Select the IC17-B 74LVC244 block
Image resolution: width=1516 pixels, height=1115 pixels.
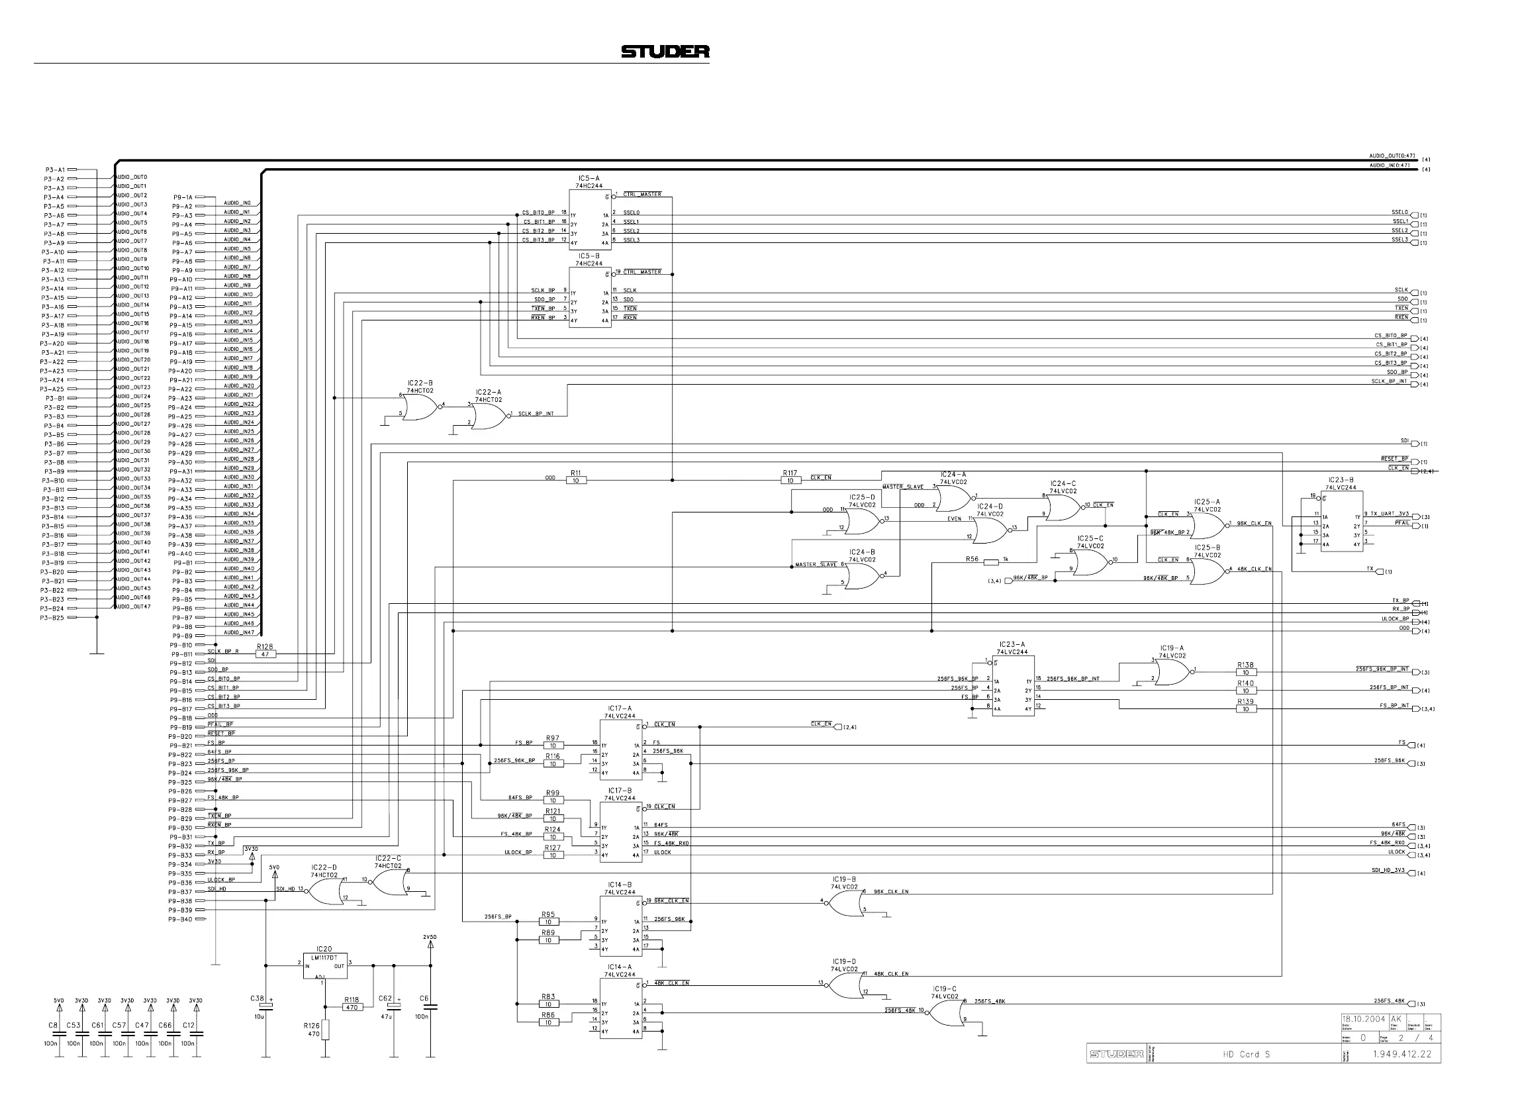point(621,832)
